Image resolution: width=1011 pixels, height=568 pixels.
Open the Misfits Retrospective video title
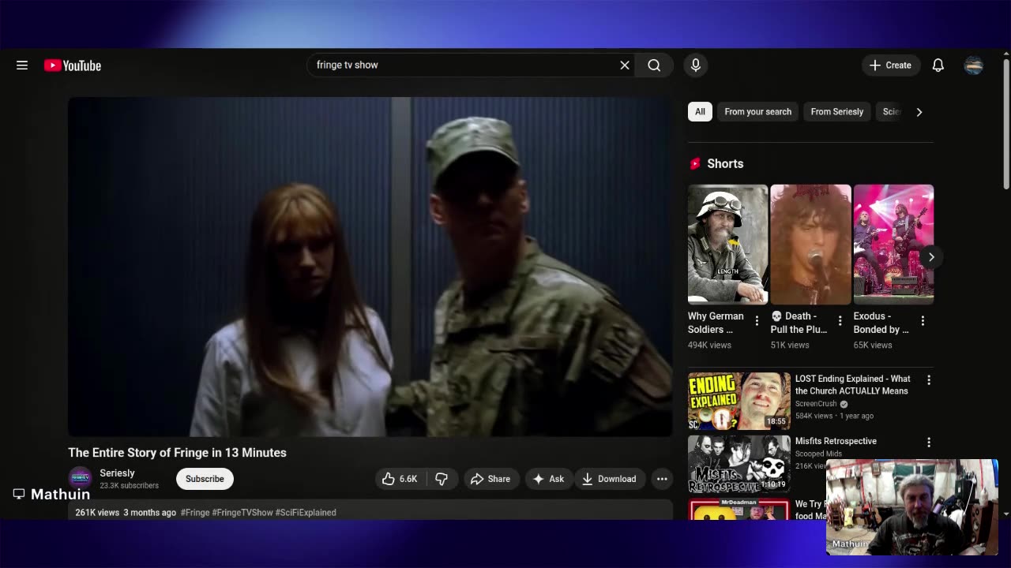[836, 441]
